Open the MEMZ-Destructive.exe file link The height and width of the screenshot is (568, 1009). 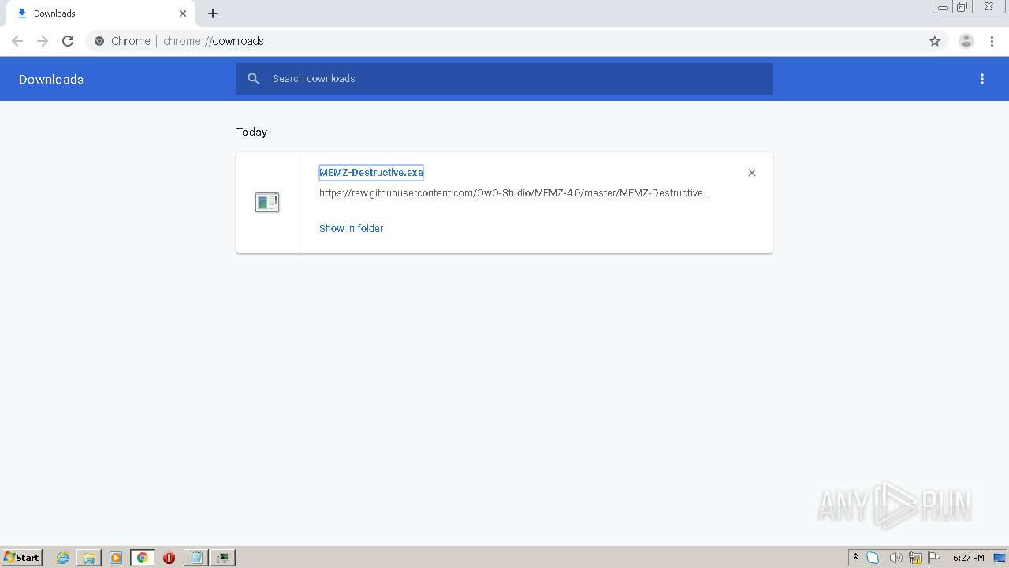[371, 173]
